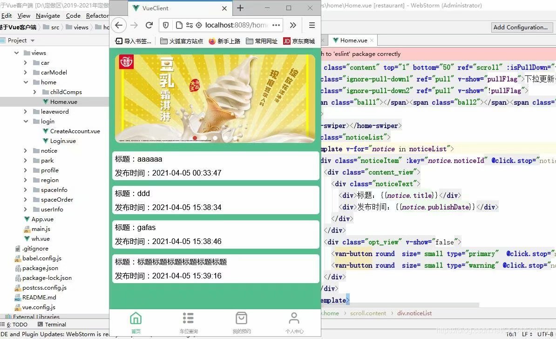This screenshot has width=556, height=339.
Task: Open notice titled ddd
Action: point(216,200)
